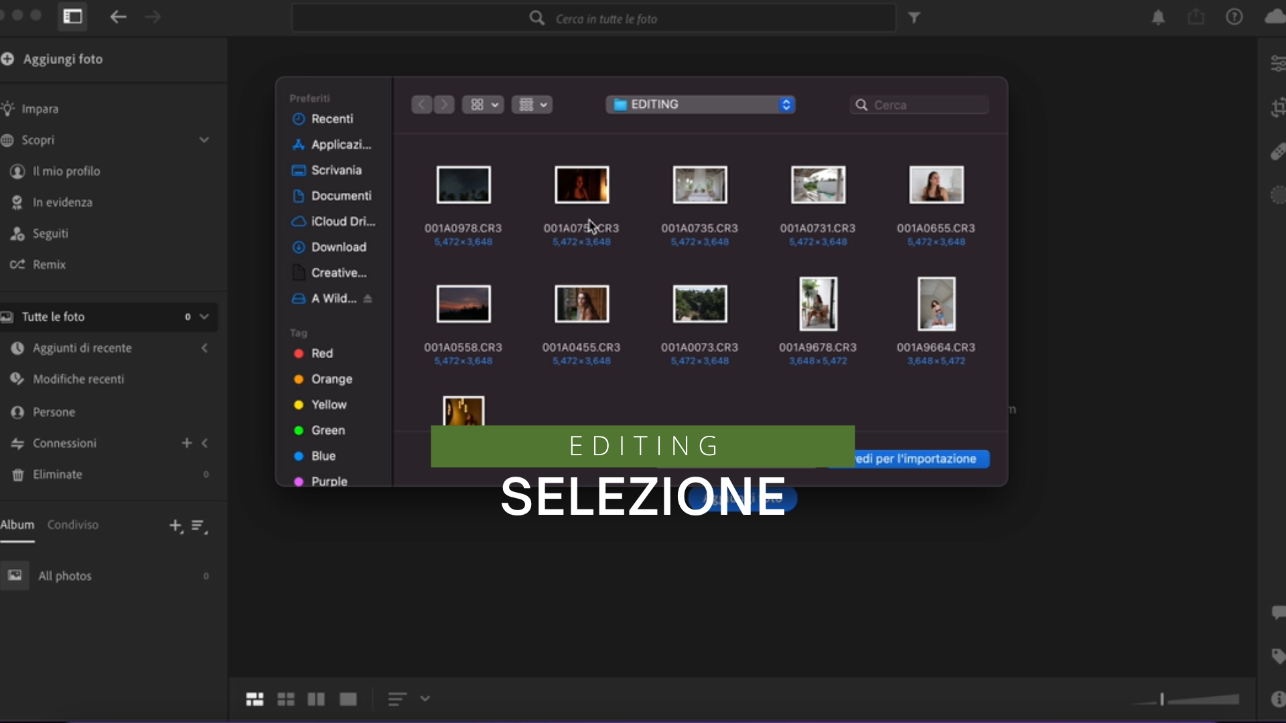Toggle the left panel sidebar icon

coord(72,17)
